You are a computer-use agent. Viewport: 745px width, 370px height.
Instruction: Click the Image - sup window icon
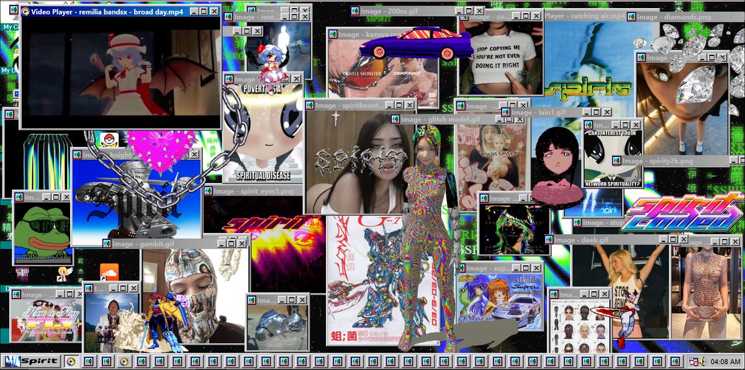[461, 268]
